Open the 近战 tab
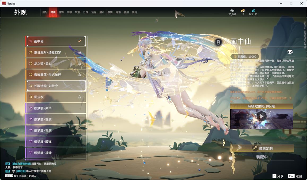This screenshot has height=180, width=307. pyautogui.click(x=85, y=12)
